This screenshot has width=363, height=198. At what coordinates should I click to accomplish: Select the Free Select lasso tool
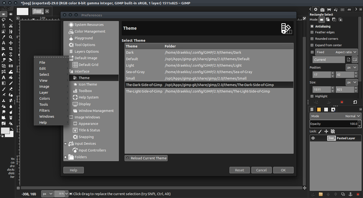(x=4, y=20)
